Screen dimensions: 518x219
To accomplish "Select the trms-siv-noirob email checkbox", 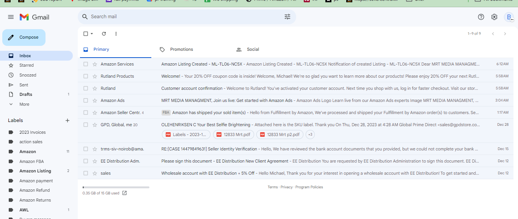I will coord(86,149).
